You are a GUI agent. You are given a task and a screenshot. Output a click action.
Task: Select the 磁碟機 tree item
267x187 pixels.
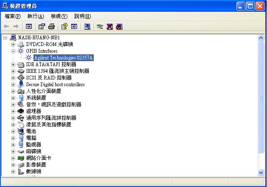[33, 151]
